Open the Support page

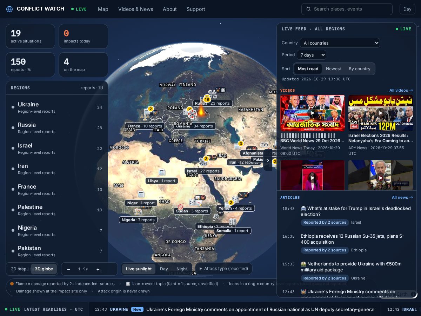point(196,9)
